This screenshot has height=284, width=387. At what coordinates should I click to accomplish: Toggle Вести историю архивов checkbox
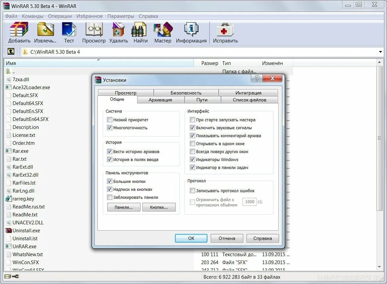[x=110, y=151]
